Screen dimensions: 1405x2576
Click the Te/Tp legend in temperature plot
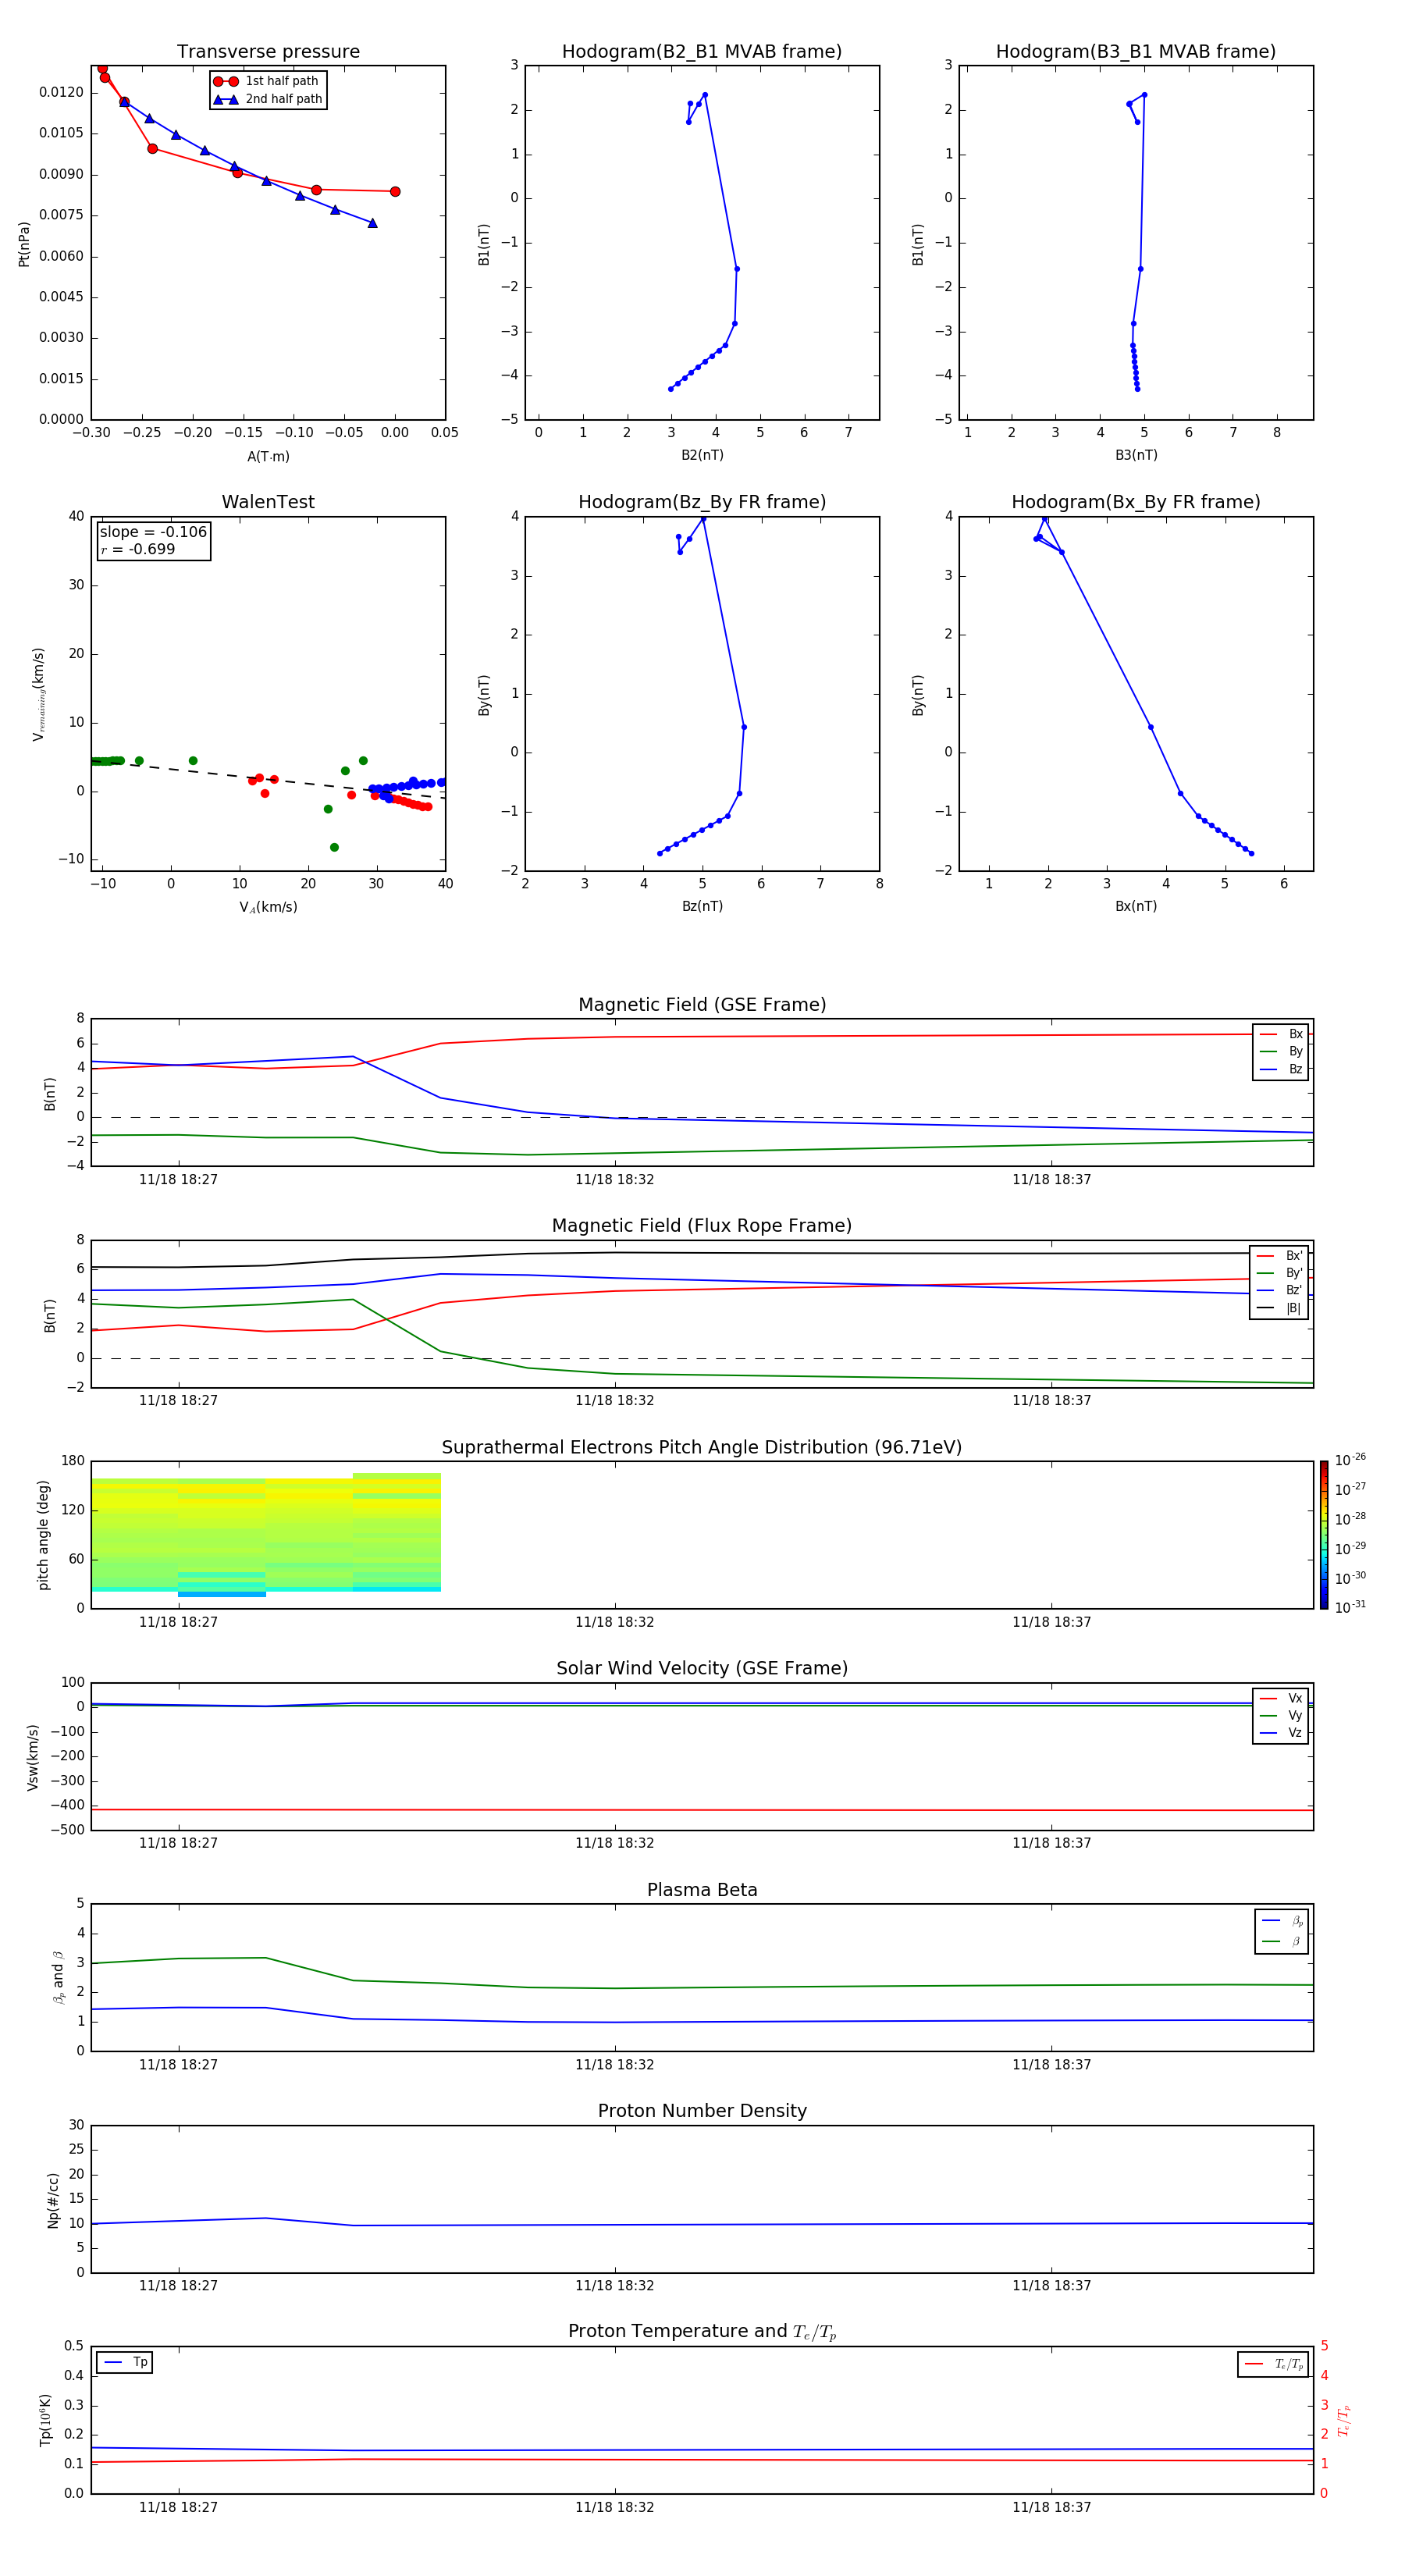click(1273, 2364)
